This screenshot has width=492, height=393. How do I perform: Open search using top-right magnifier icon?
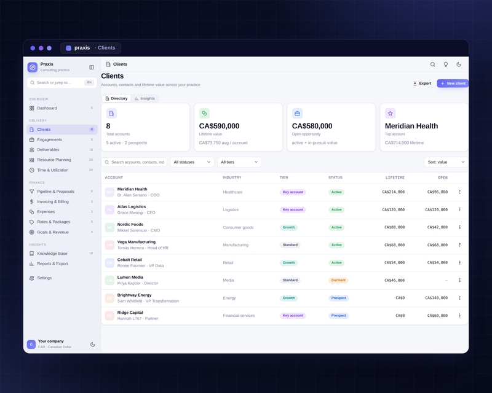433,64
